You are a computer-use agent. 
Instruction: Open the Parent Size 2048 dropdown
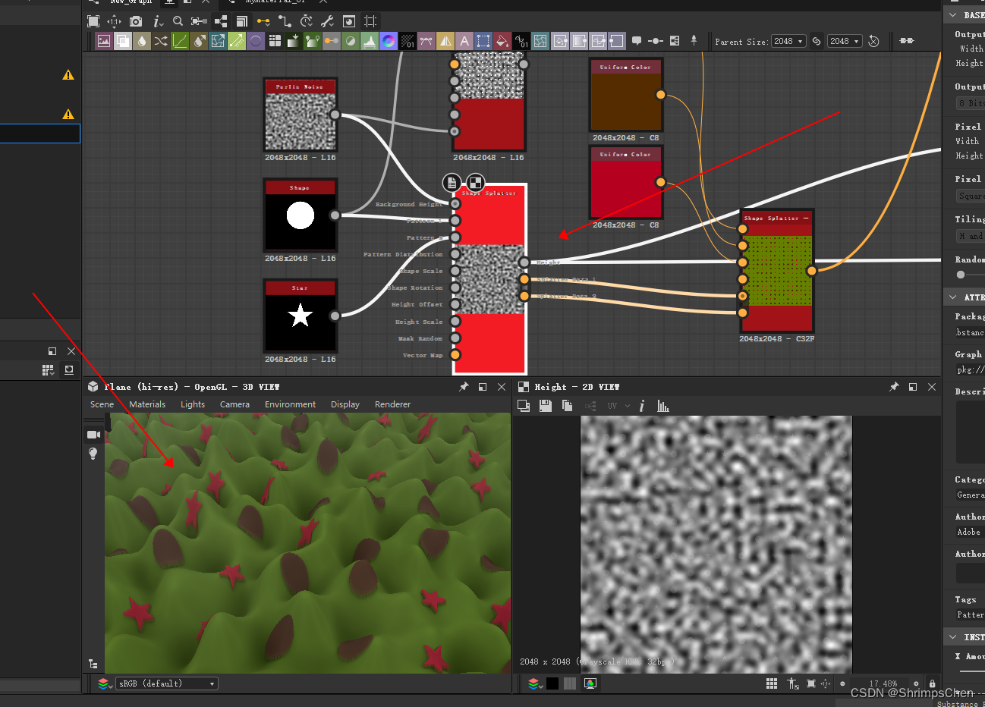click(x=788, y=41)
